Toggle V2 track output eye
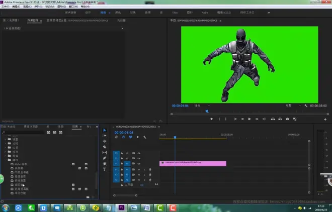332x212 pixels. (139, 158)
